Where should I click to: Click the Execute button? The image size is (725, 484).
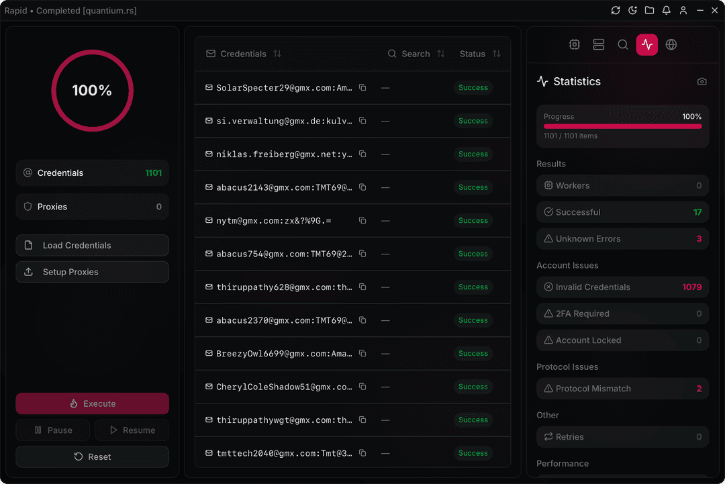click(93, 403)
